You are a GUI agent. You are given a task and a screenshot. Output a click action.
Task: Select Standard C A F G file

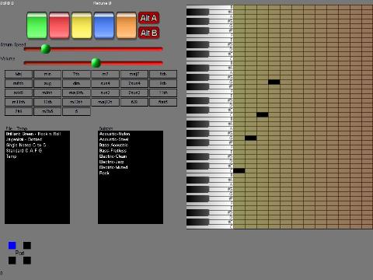[x=24, y=151]
